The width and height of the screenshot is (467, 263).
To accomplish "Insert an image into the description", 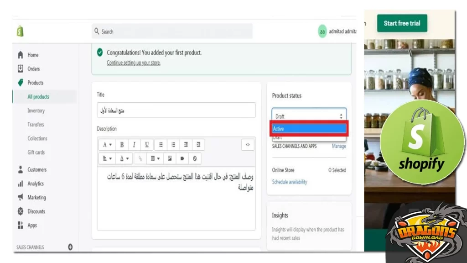I will 170,158.
